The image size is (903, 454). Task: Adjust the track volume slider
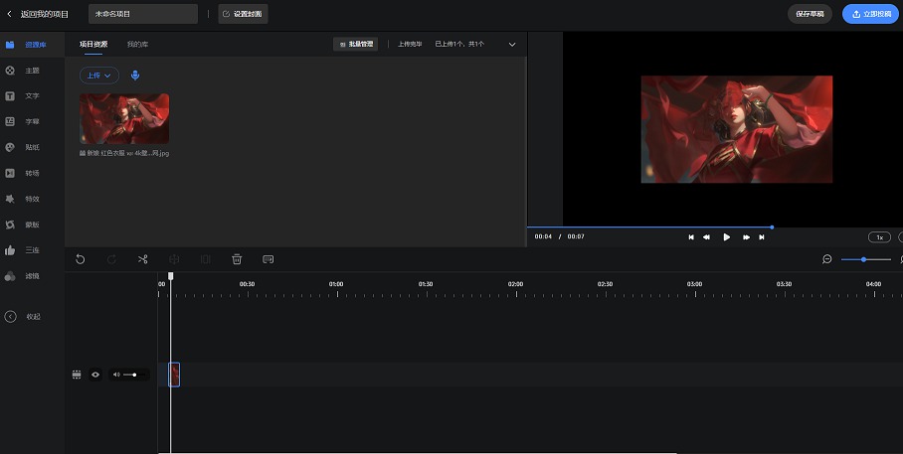[133, 375]
